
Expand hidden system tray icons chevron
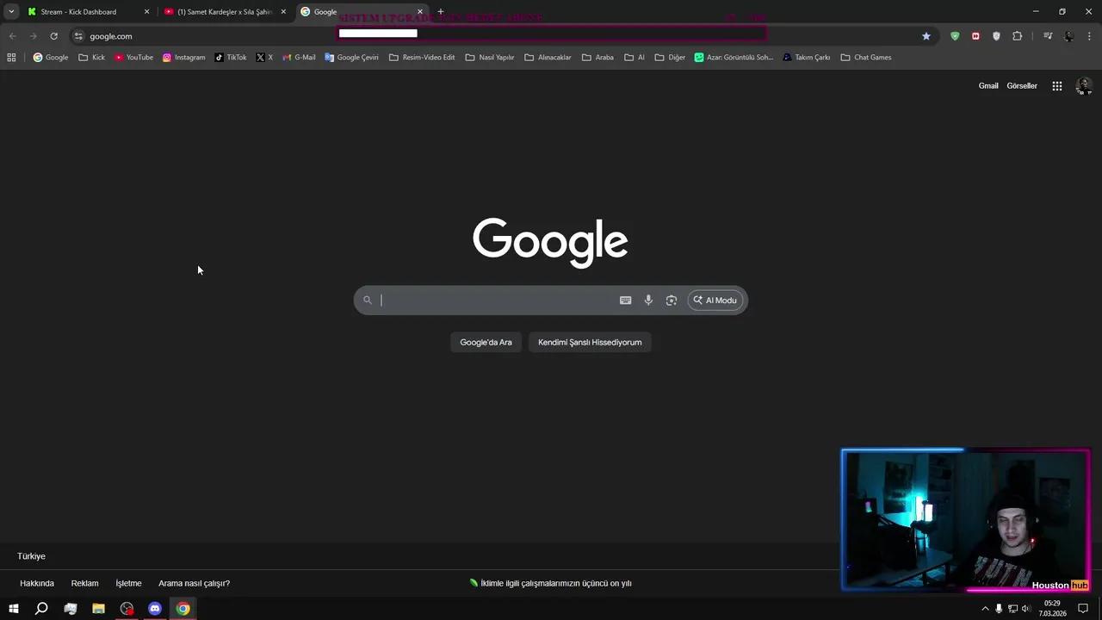985,609
